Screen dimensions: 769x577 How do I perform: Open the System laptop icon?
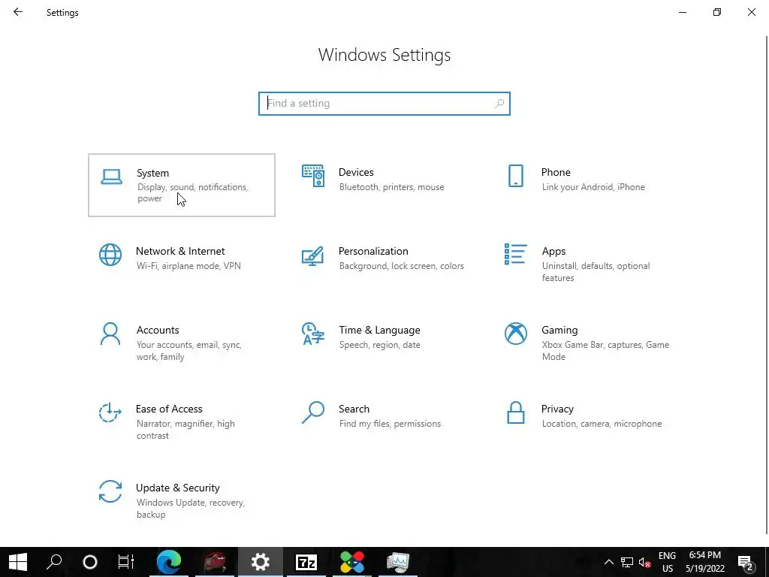coord(111,177)
